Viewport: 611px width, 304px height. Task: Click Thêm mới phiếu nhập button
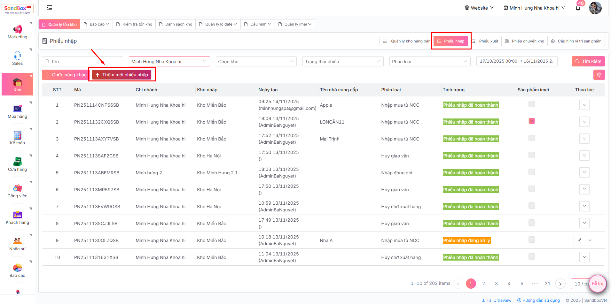(x=122, y=75)
